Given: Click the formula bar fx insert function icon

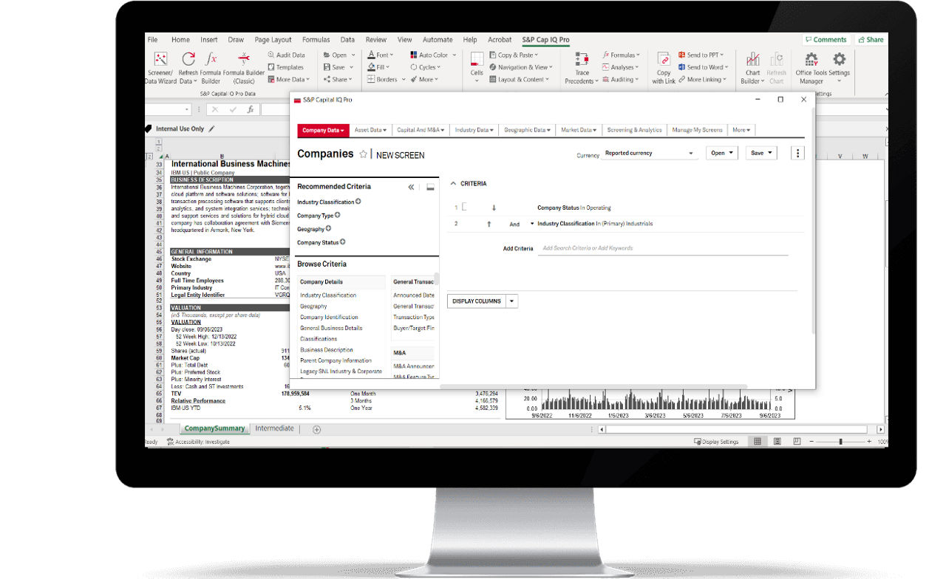Looking at the screenshot, I should [x=251, y=109].
